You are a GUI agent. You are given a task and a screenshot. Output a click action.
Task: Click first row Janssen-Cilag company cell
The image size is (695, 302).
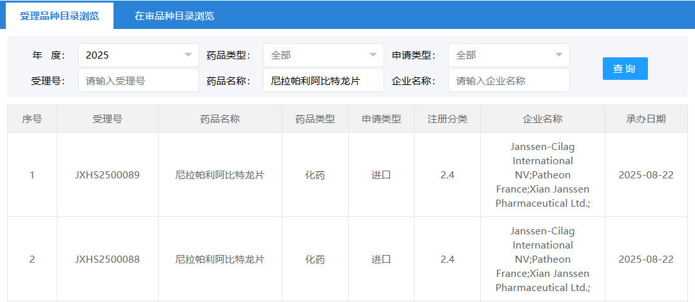tap(543, 175)
